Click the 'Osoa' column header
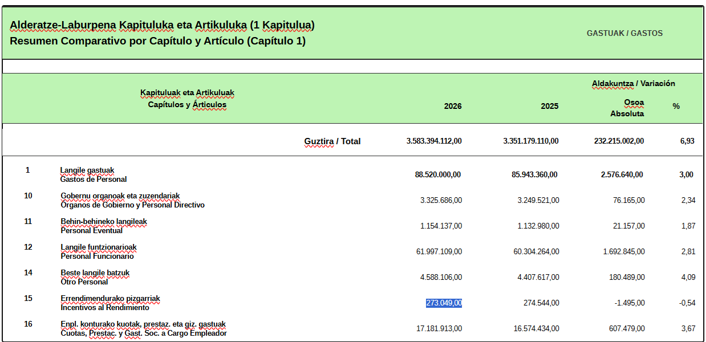The height and width of the screenshot is (342, 706). pyautogui.click(x=634, y=103)
